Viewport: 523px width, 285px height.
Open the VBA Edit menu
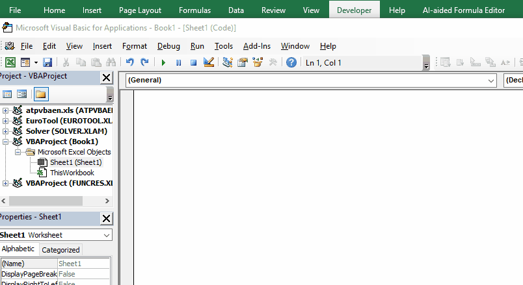(49, 46)
